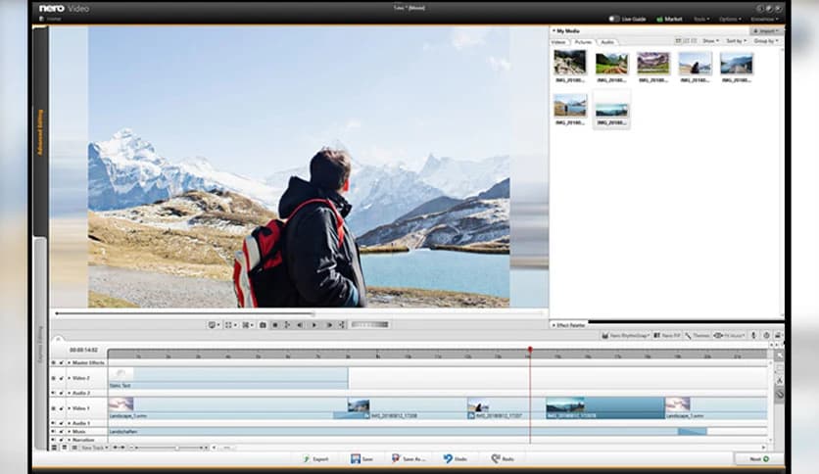The width and height of the screenshot is (819, 474).
Task: Open the Options menu
Action: pyautogui.click(x=730, y=19)
